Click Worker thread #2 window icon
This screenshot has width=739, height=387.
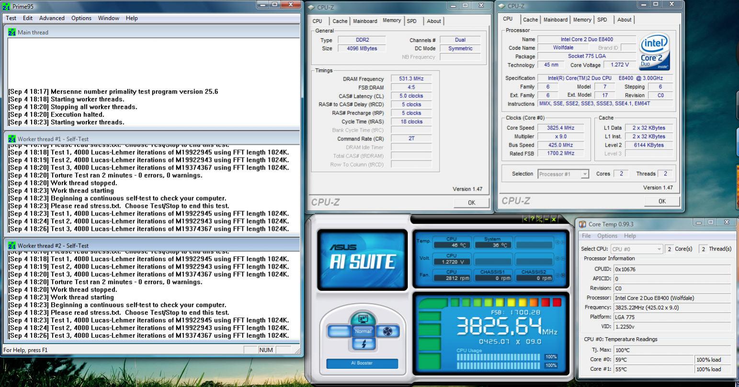tap(12, 245)
